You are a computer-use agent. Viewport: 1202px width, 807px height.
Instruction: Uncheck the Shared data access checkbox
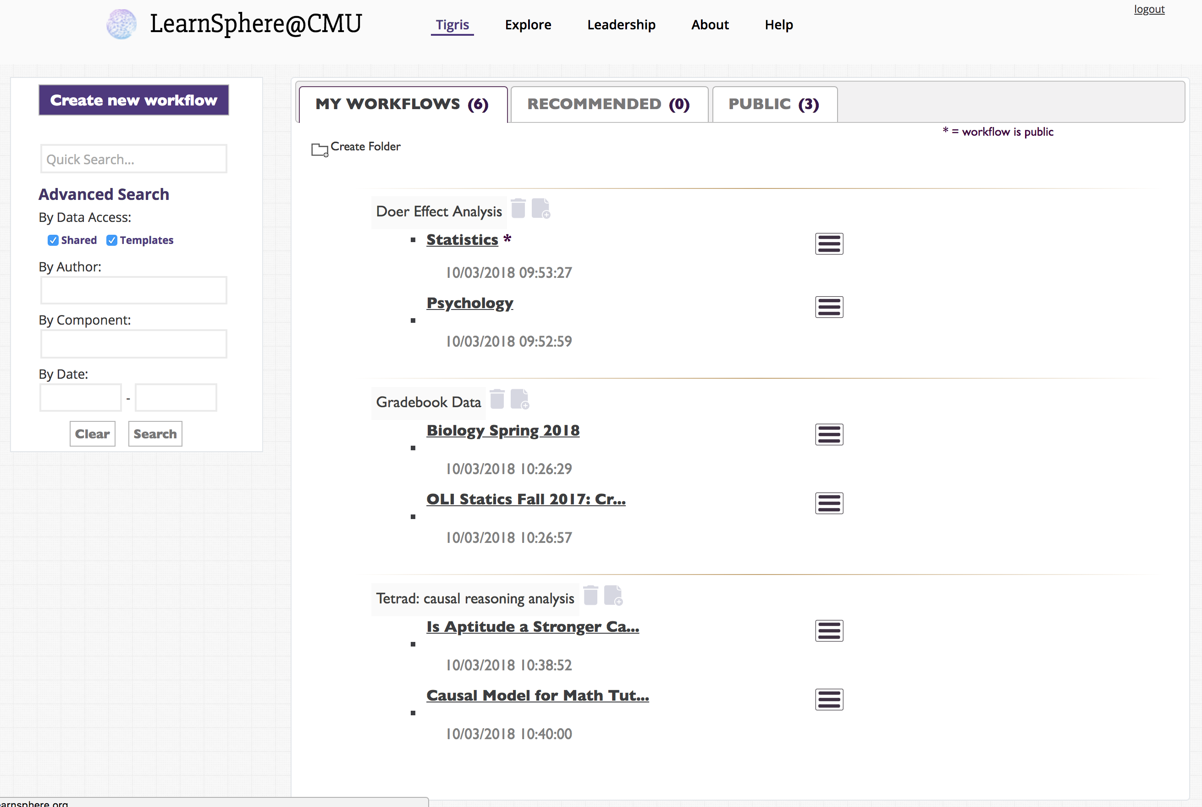point(53,240)
